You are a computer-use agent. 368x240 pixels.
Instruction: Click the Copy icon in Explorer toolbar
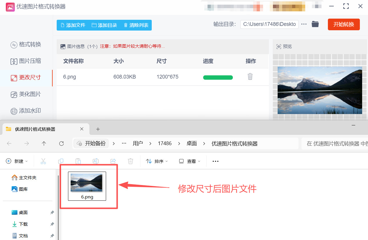pyautogui.click(x=61, y=161)
